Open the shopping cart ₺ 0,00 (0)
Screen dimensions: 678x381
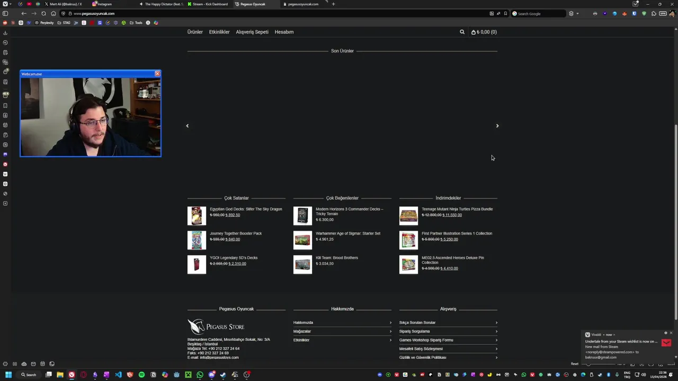coord(484,32)
